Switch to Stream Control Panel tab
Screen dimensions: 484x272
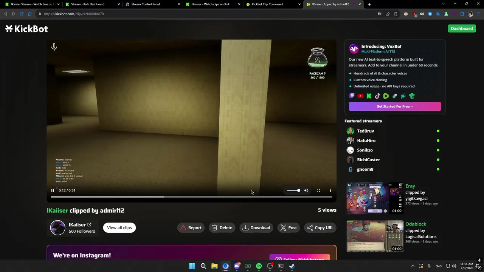(x=151, y=4)
